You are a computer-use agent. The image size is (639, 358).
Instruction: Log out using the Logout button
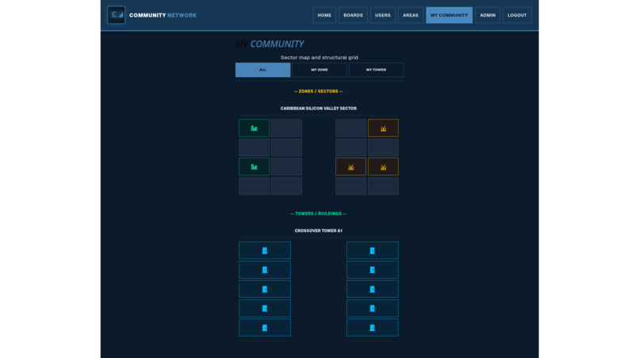pyautogui.click(x=517, y=15)
